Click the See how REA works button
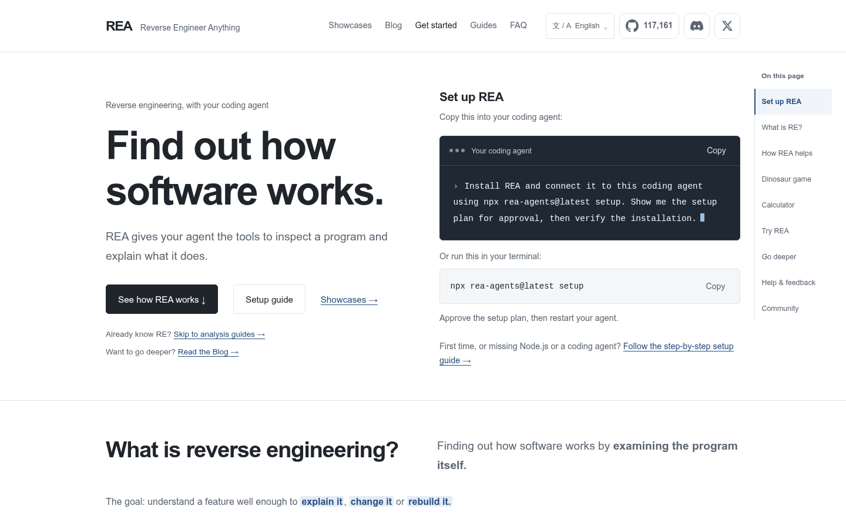The height and width of the screenshot is (529, 846). (162, 299)
